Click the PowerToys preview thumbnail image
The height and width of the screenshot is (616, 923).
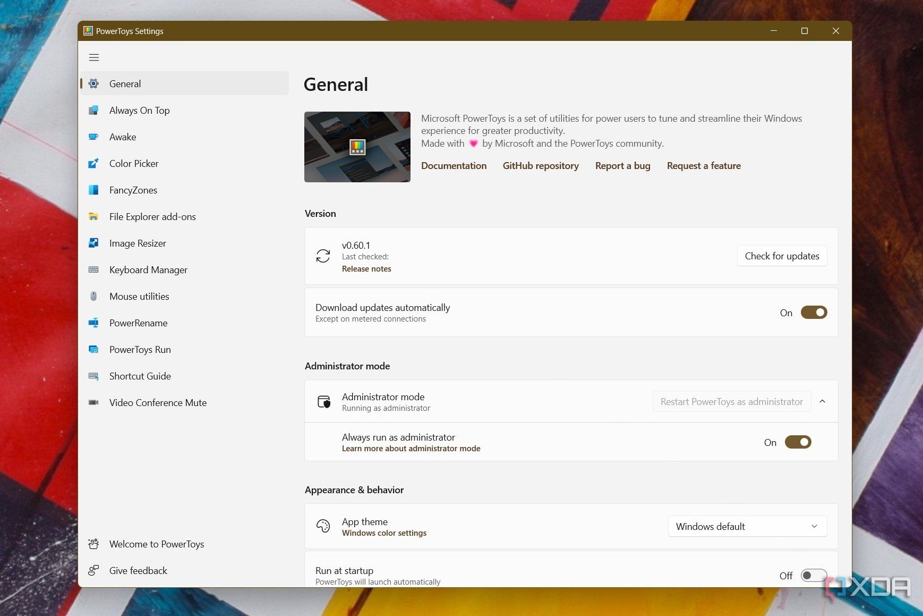pyautogui.click(x=357, y=147)
